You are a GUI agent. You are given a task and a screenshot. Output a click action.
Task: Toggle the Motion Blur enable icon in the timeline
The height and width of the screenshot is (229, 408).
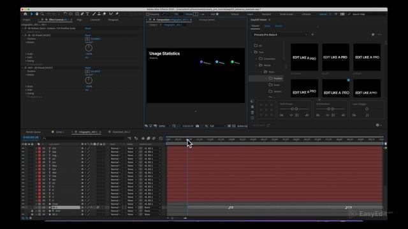tap(154, 139)
